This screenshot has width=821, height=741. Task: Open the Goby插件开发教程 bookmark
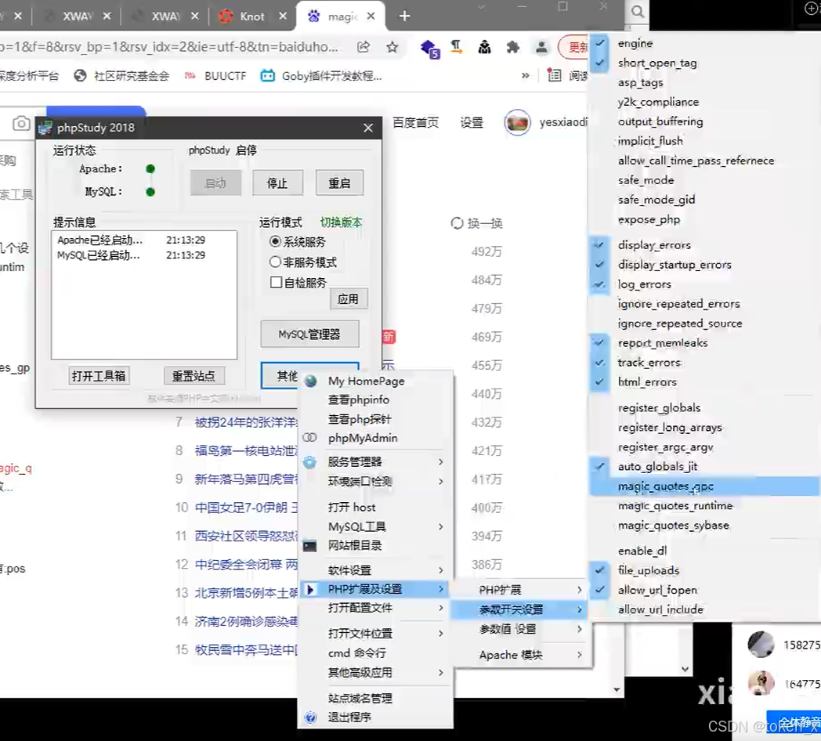click(x=321, y=76)
